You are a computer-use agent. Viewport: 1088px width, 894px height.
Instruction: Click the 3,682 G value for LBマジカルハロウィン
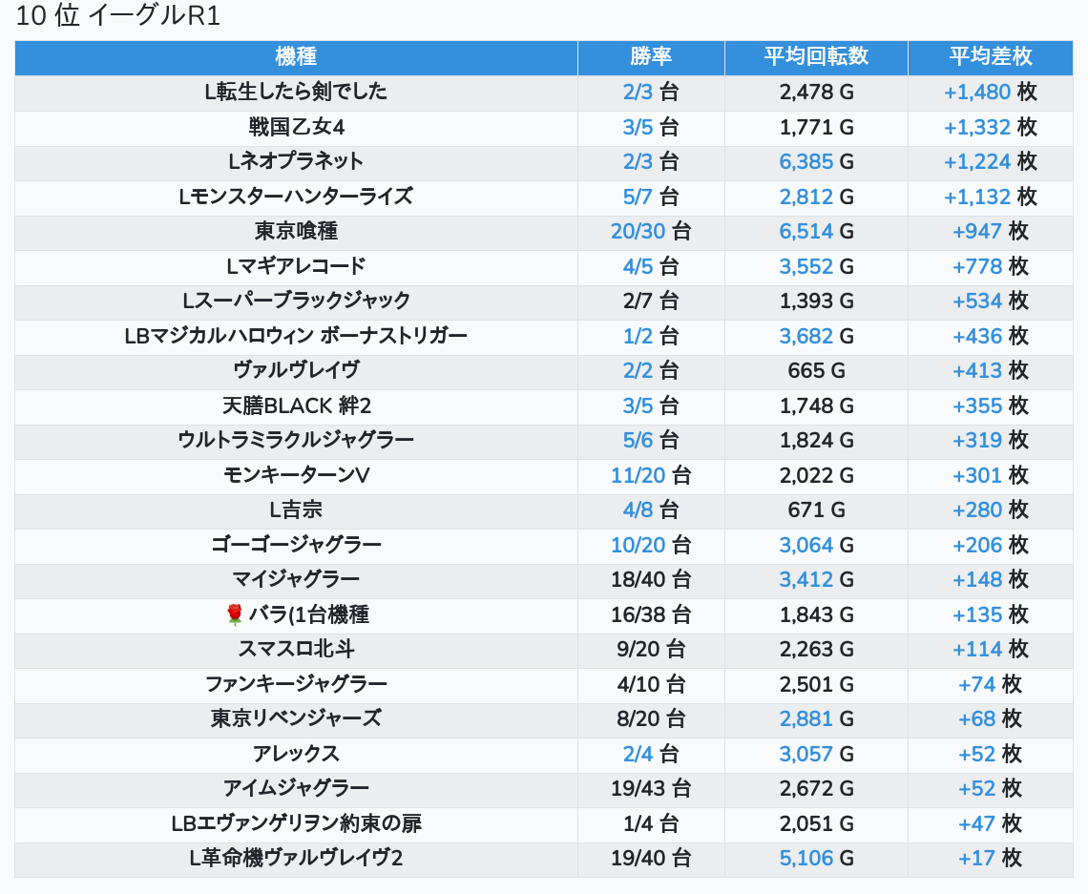pyautogui.click(x=806, y=337)
